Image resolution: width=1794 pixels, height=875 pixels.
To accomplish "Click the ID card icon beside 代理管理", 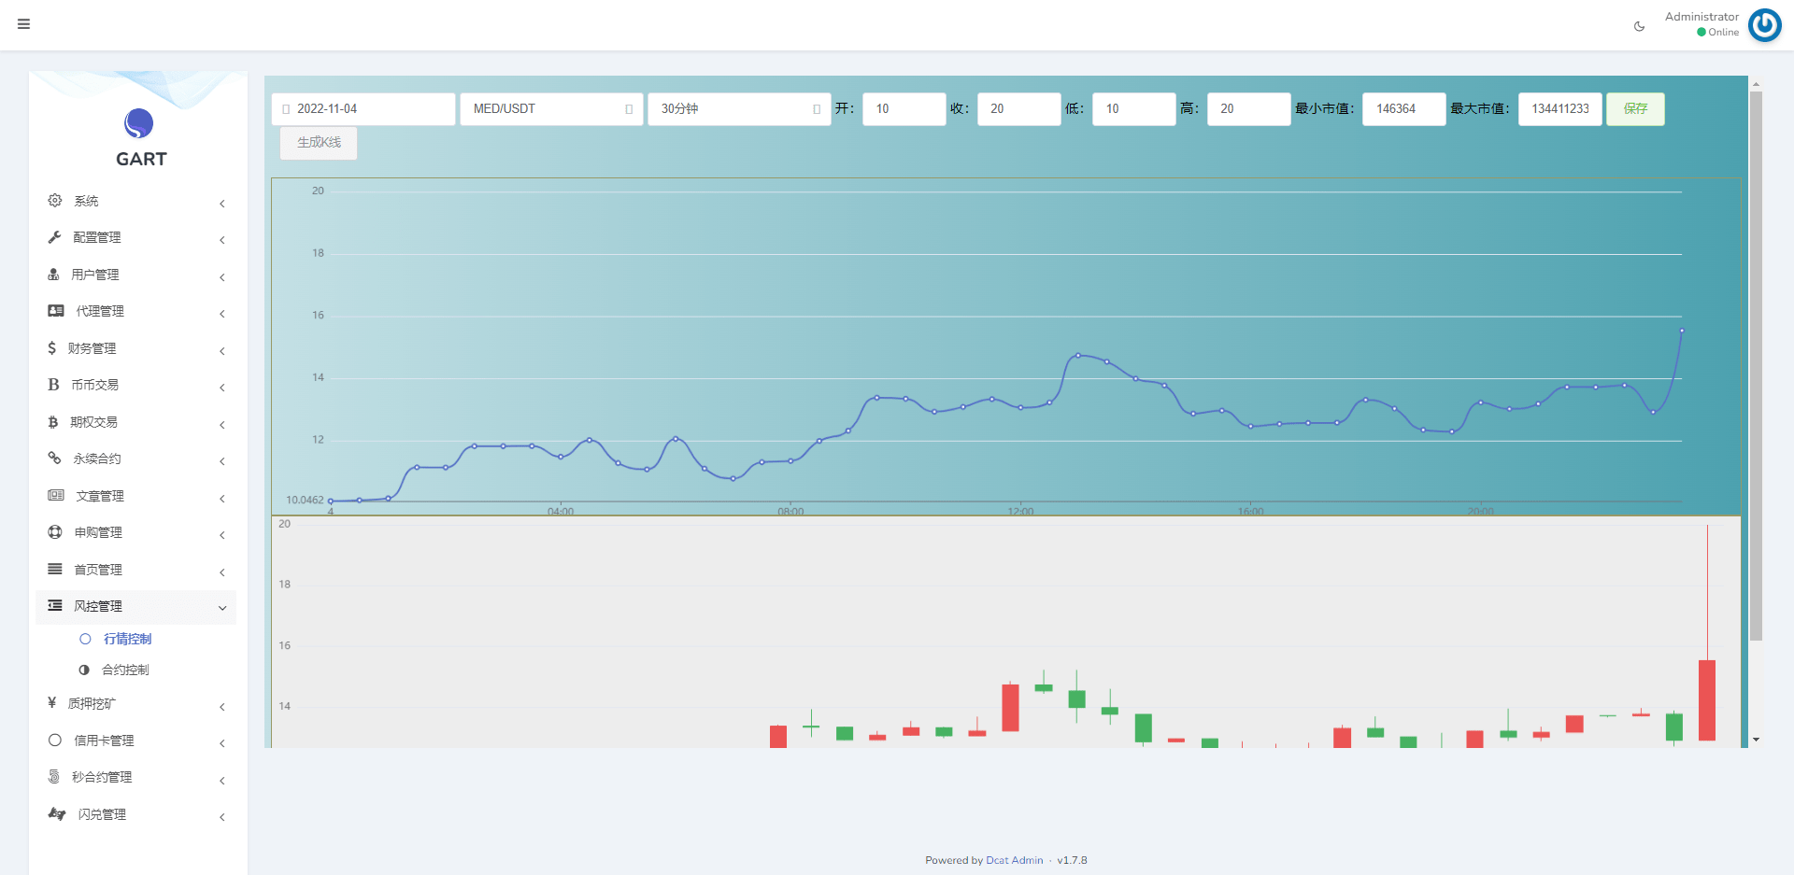I will click(x=56, y=311).
